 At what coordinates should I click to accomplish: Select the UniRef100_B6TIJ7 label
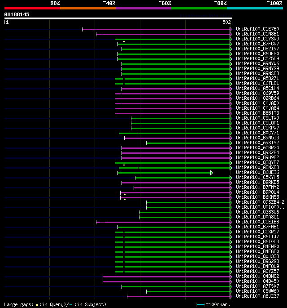pos(257,237)
